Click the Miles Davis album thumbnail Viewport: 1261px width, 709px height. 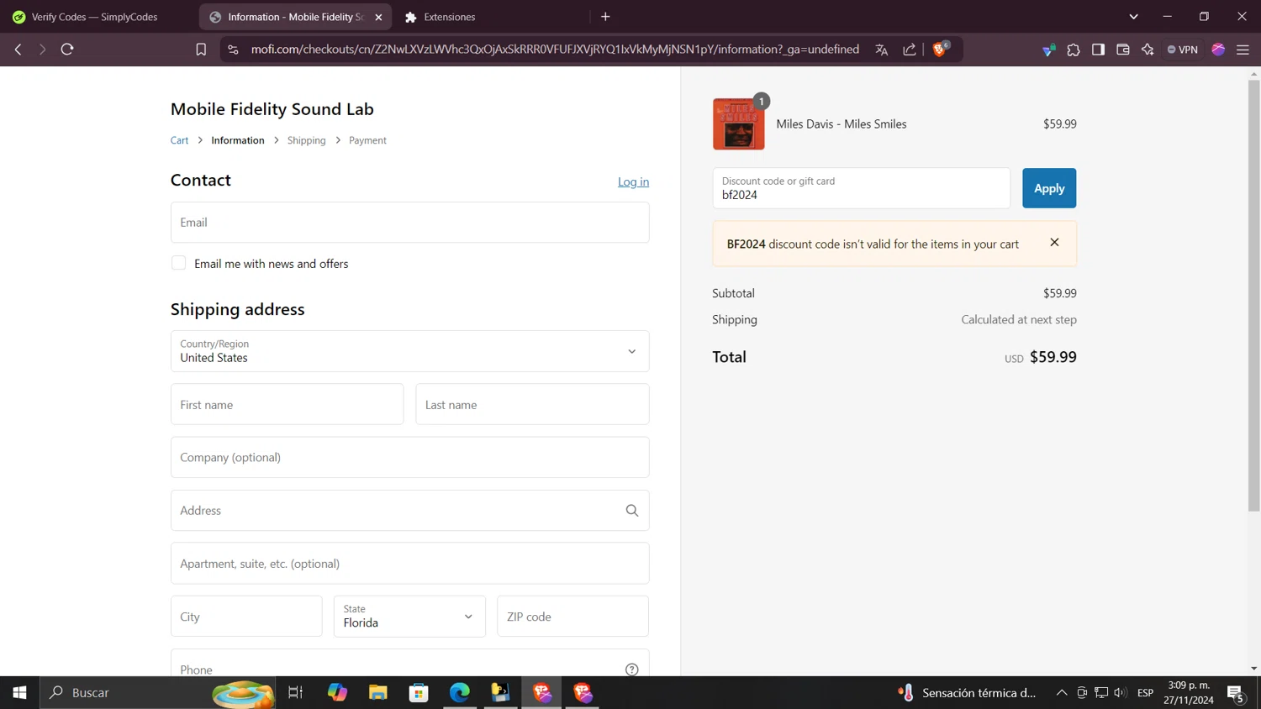pos(739,124)
